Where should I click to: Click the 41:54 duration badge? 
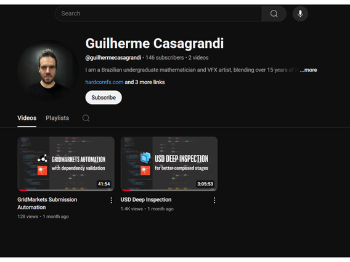click(x=104, y=184)
